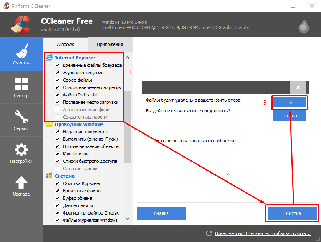321x242 pixels.
Task: Uncheck Файлы журналов Windows
Action: click(57, 220)
